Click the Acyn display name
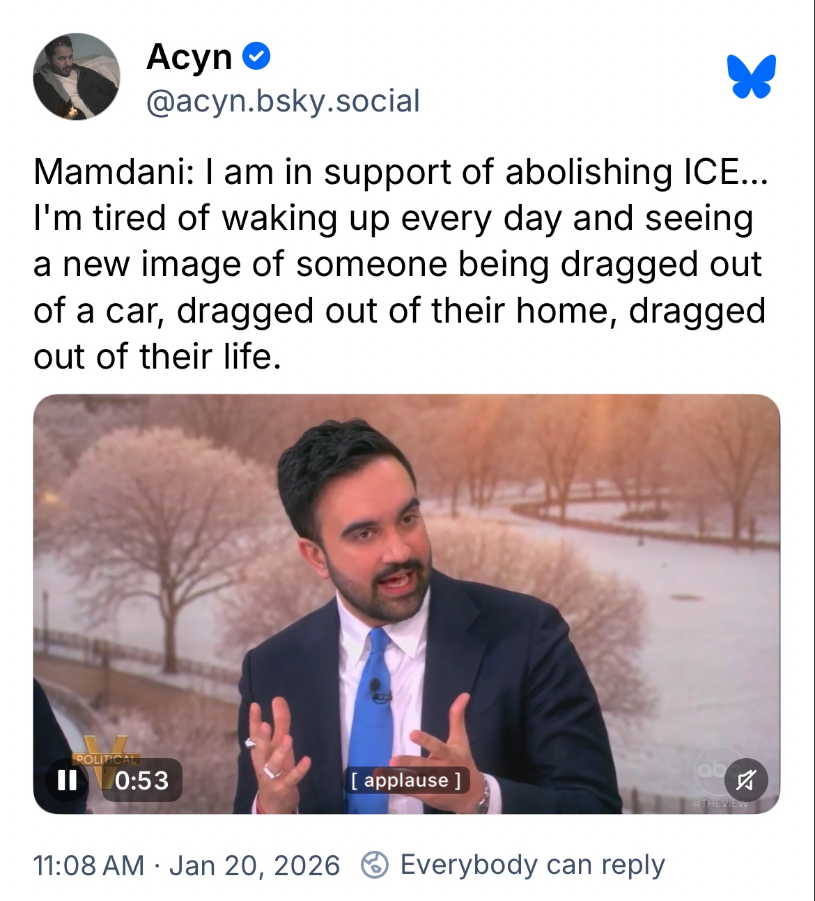Viewport: 815px width, 901px height. point(189,56)
